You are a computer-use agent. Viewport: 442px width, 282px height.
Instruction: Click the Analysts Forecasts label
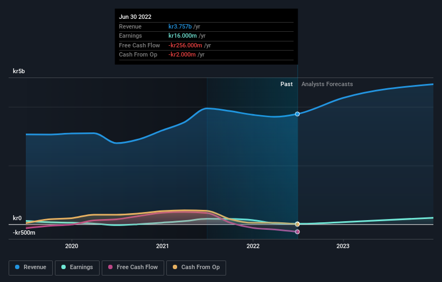point(327,84)
